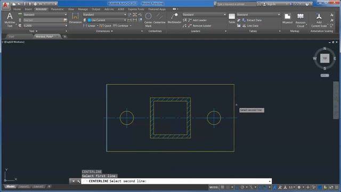Click the Undo arrow in Quick Access toolbar
This screenshot has height=192, width=341.
(40, 4)
